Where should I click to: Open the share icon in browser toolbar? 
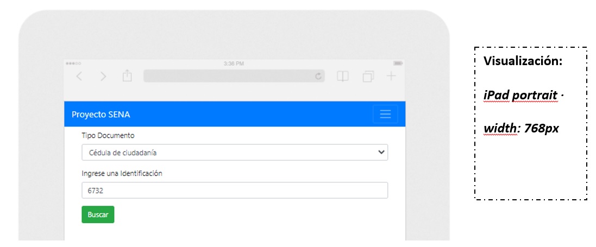click(x=127, y=76)
